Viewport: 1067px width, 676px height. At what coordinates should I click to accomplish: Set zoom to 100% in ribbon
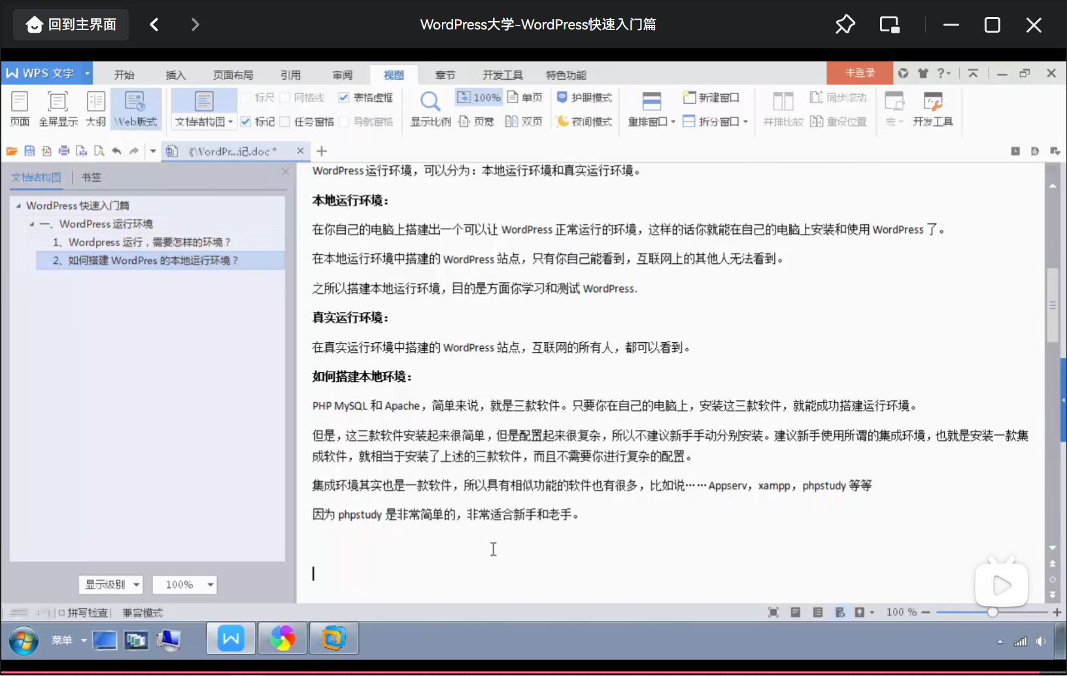[x=479, y=97]
